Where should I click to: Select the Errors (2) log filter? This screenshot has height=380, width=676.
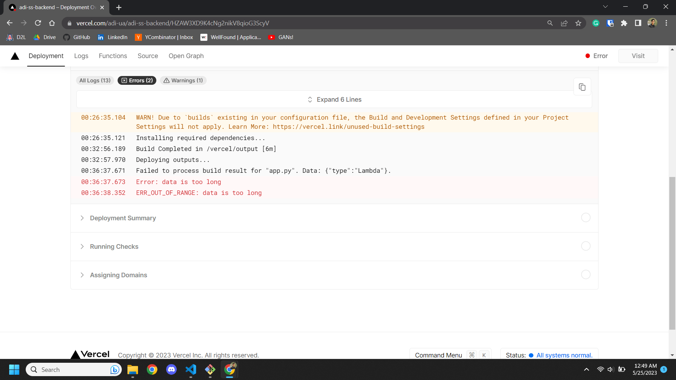137,80
